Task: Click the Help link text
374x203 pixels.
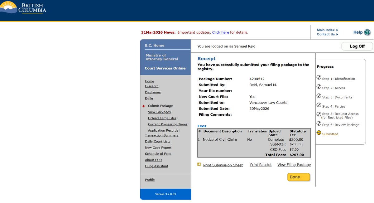Action: coord(358,32)
